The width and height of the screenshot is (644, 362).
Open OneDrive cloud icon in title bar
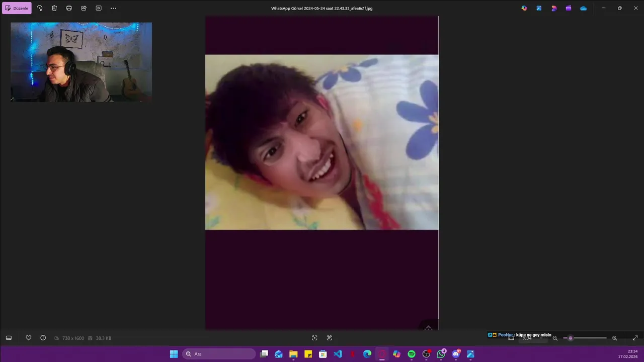(x=583, y=8)
